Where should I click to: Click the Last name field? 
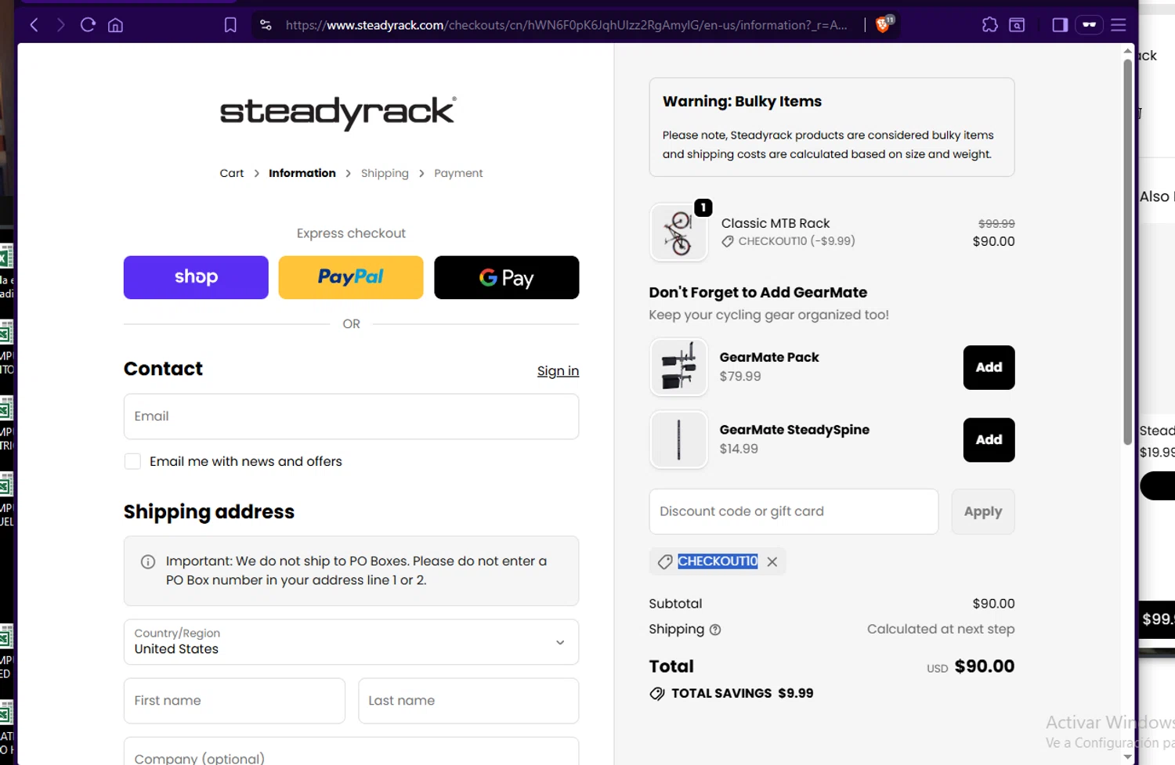(x=468, y=701)
